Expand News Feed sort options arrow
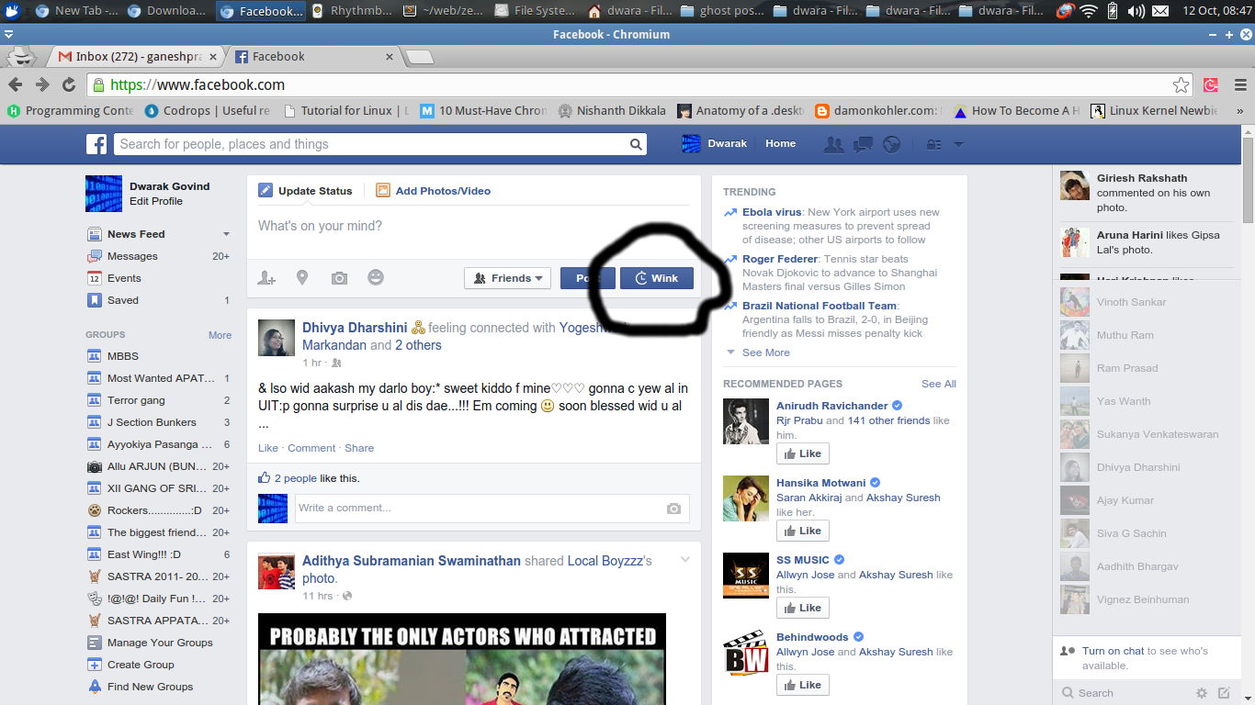Image resolution: width=1255 pixels, height=705 pixels. [226, 234]
